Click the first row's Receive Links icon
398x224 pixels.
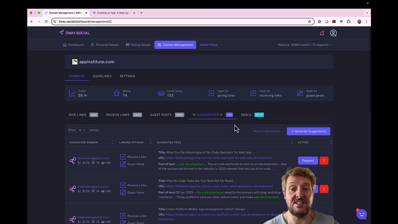123,157
